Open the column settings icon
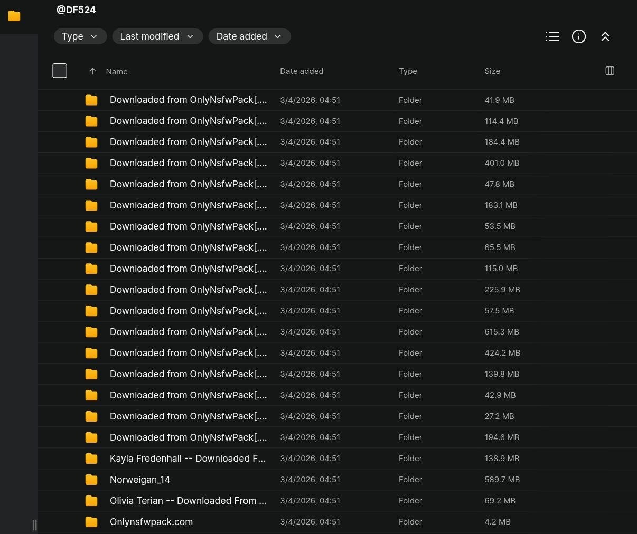This screenshot has height=534, width=637. (x=610, y=71)
